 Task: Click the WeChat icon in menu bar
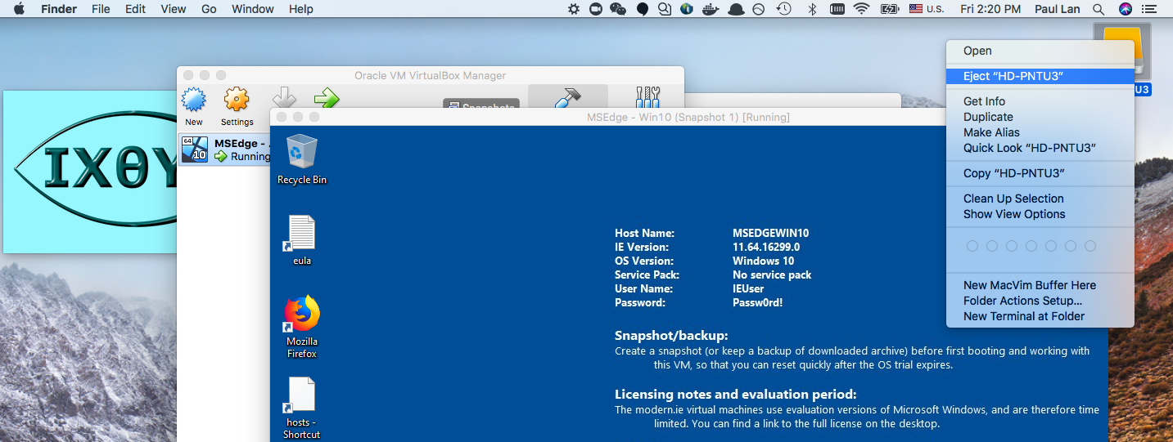pos(618,9)
